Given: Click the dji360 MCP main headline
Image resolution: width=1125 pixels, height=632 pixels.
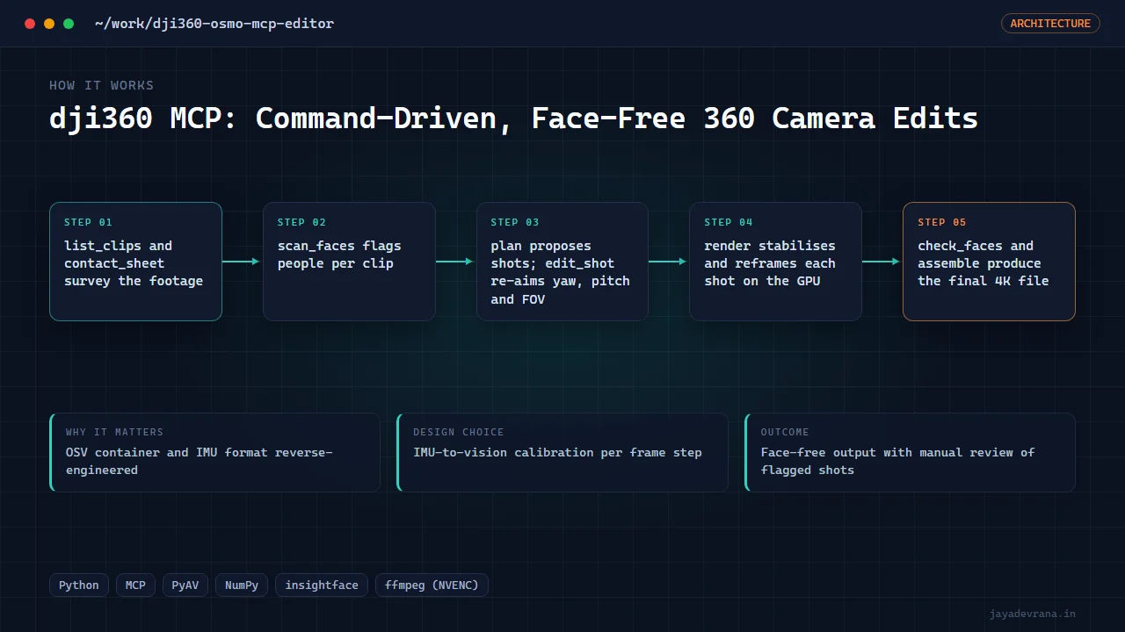Looking at the screenshot, I should click(513, 118).
